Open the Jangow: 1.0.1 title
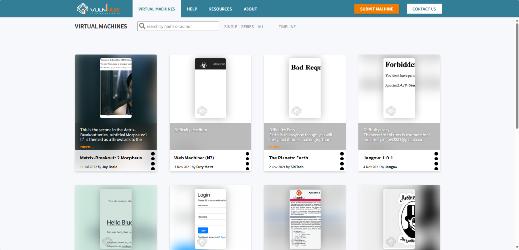Image resolution: width=519 pixels, height=250 pixels. coord(378,158)
